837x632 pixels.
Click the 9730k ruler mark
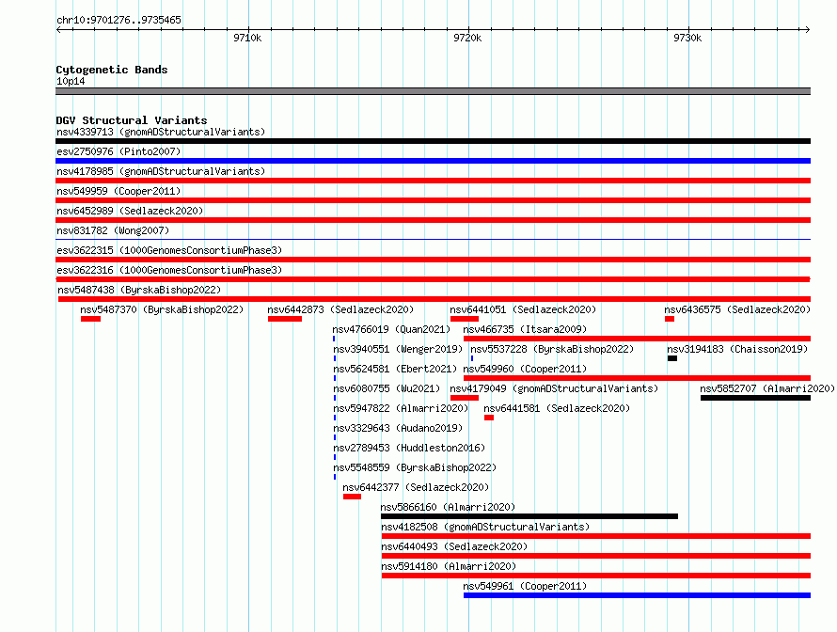[687, 38]
